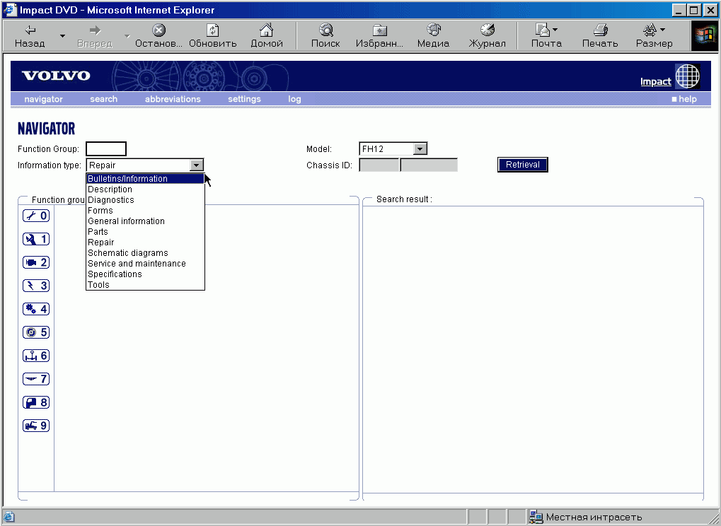Go home with Домой button
This screenshot has height=526, width=721.
coord(266,36)
